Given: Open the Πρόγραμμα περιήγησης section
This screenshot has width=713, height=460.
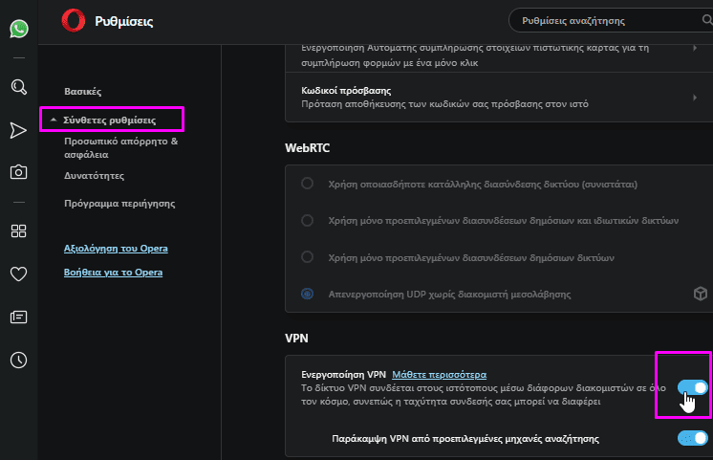Looking at the screenshot, I should 119,204.
